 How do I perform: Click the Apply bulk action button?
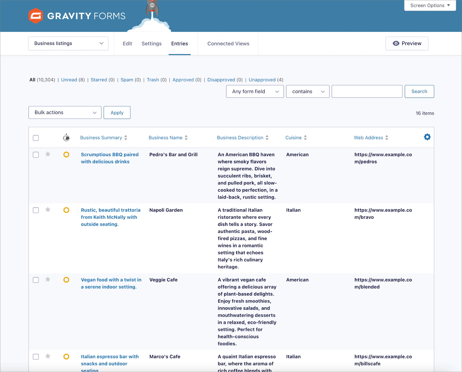coord(117,112)
